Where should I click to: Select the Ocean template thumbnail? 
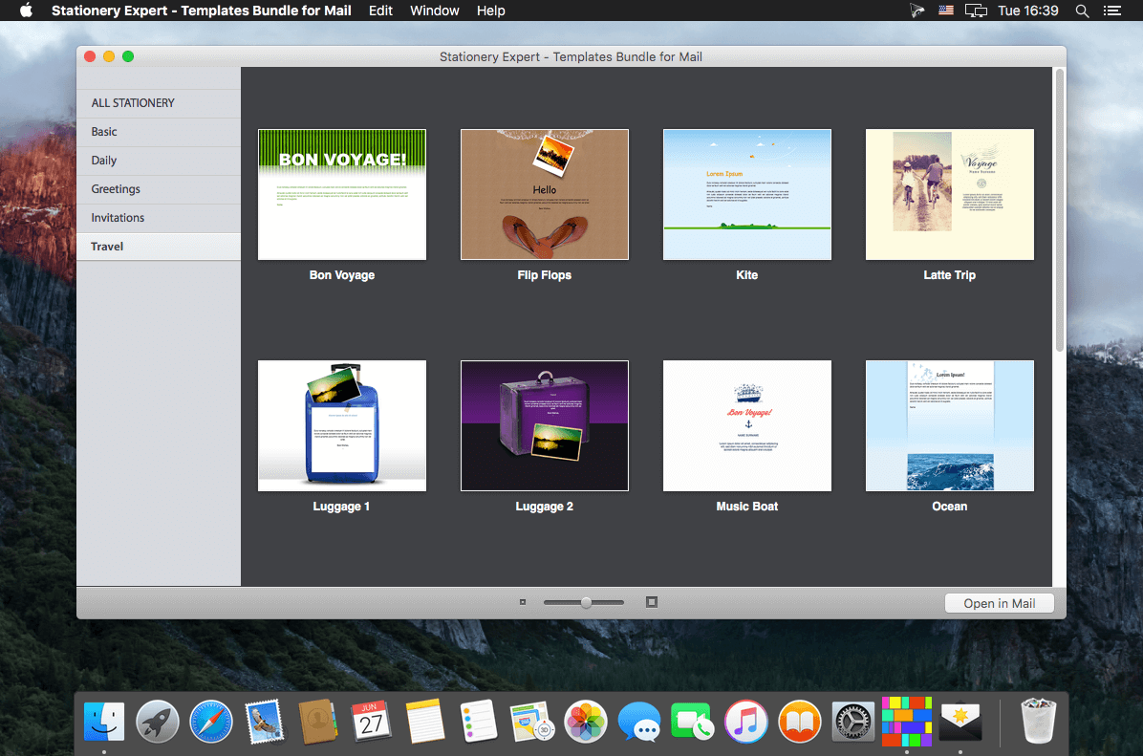950,425
